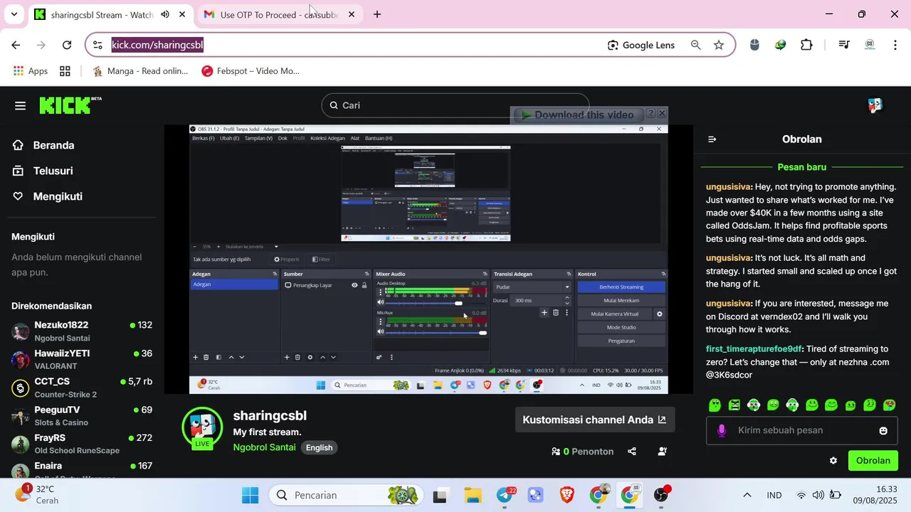Open the Kick hamburger menu
911x512 pixels.
pos(20,106)
